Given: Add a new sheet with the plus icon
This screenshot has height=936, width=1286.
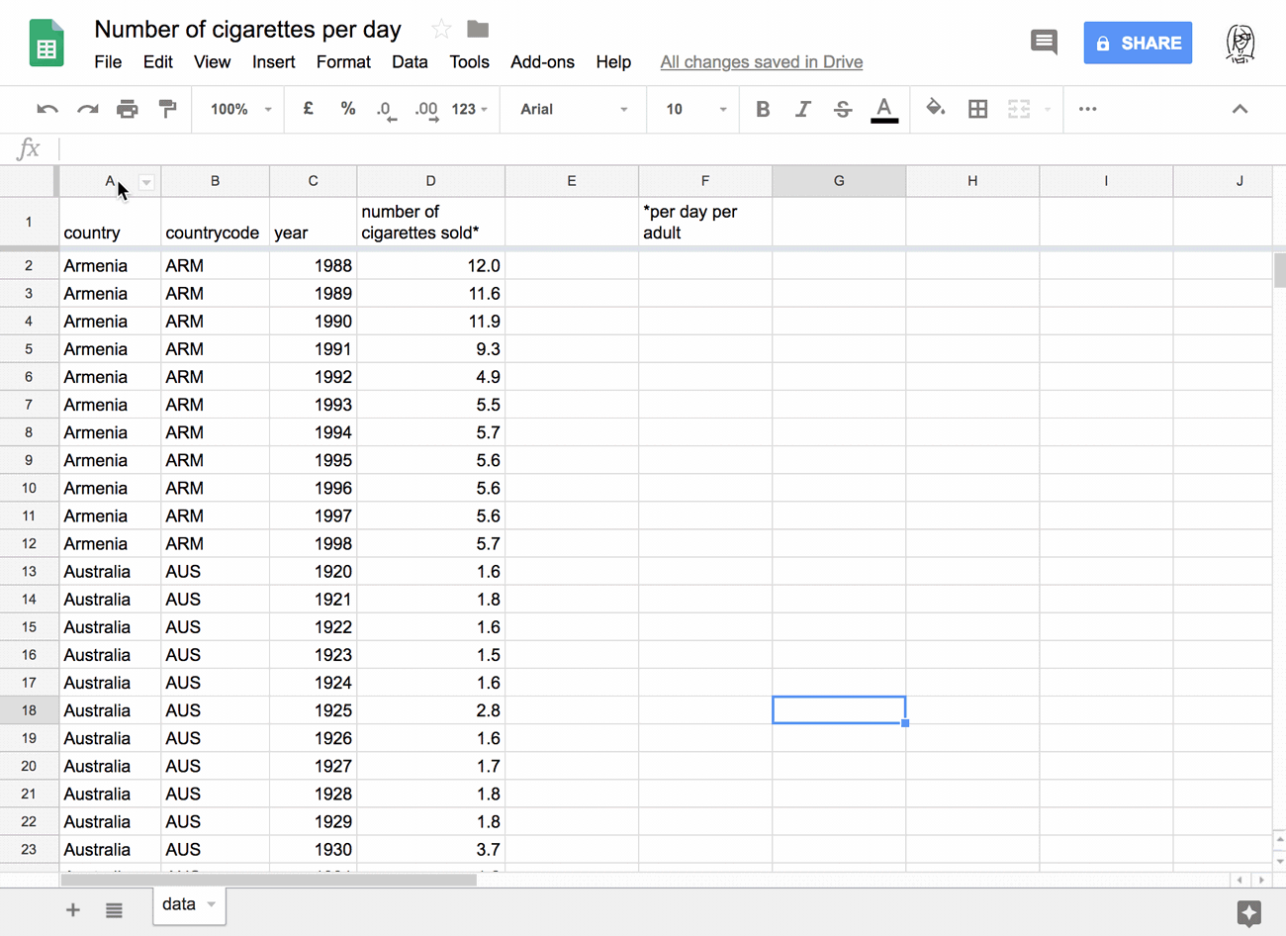Looking at the screenshot, I should coord(72,909).
